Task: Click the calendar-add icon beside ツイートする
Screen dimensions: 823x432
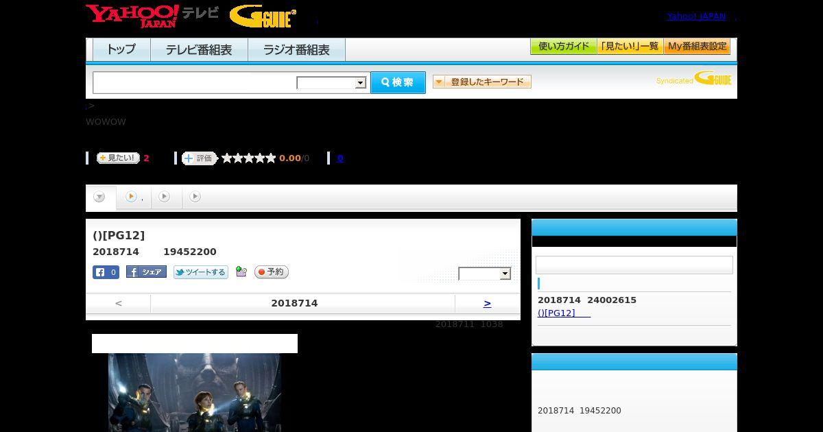Action: tap(241, 272)
